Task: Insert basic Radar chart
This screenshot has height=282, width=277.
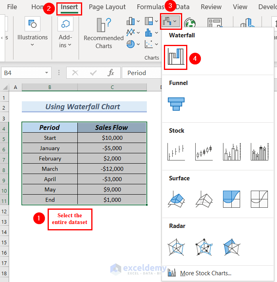Action: [176, 247]
